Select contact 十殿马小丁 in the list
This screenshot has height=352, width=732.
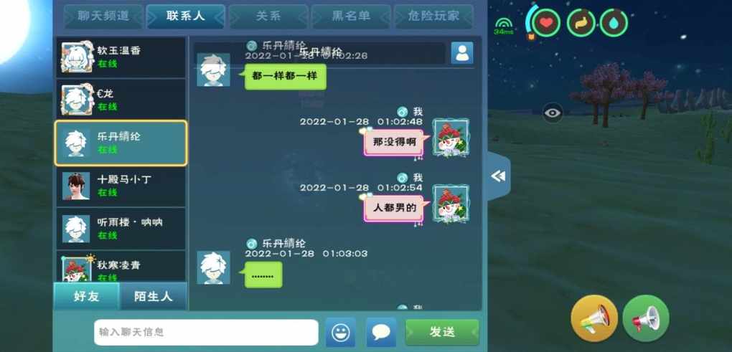point(121,186)
